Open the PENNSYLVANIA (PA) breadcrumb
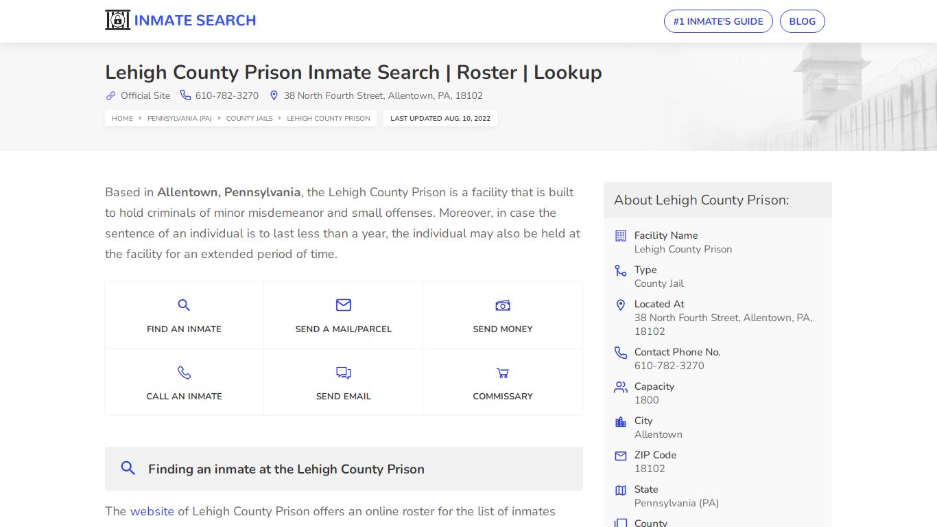Screen dimensions: 937x527 (180, 118)
